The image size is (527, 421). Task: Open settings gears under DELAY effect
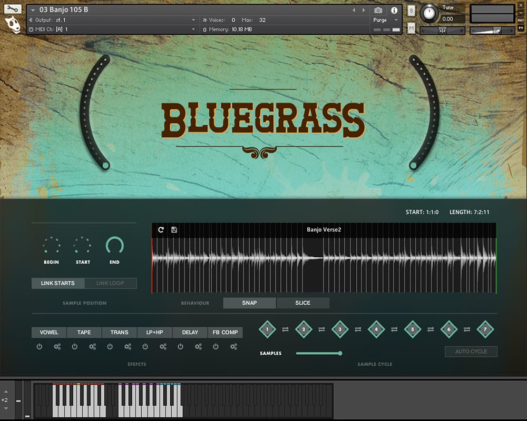coord(198,347)
